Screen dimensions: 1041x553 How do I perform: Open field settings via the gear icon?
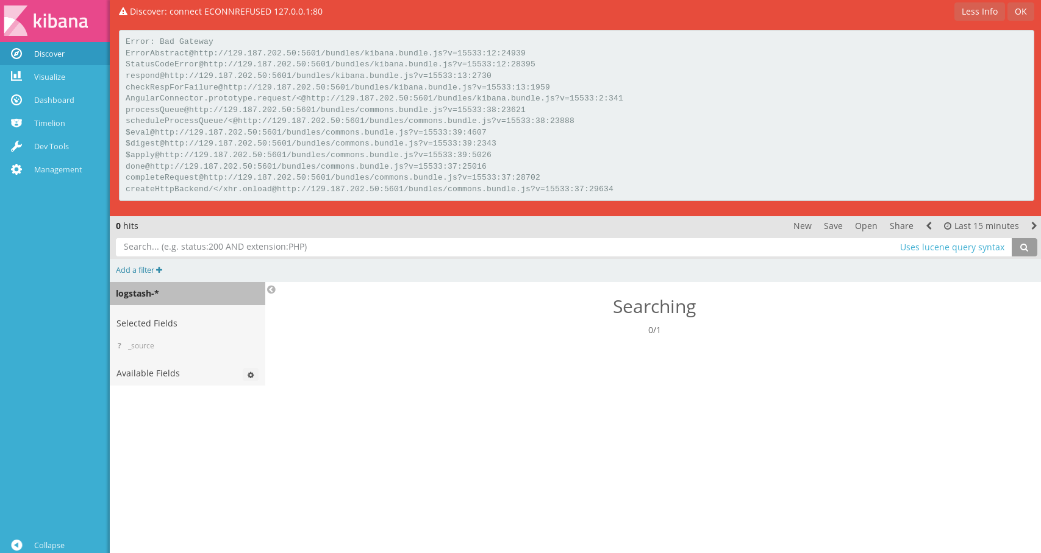coord(251,375)
